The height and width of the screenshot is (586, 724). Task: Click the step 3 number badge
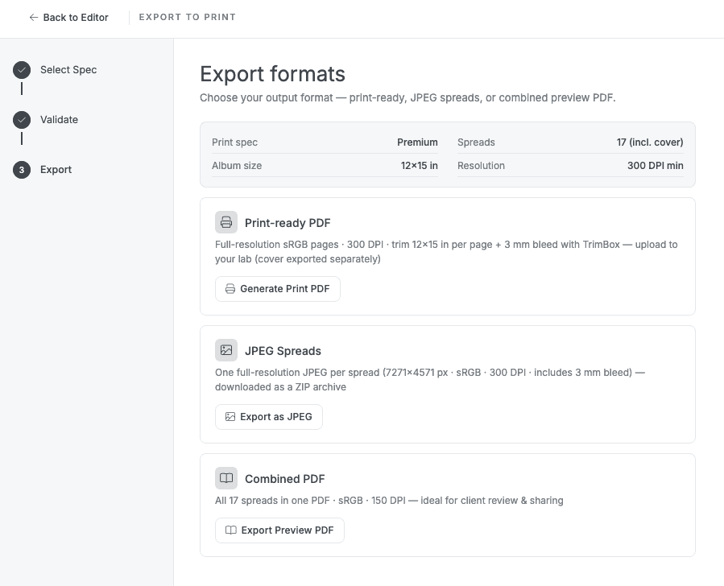pyautogui.click(x=22, y=170)
